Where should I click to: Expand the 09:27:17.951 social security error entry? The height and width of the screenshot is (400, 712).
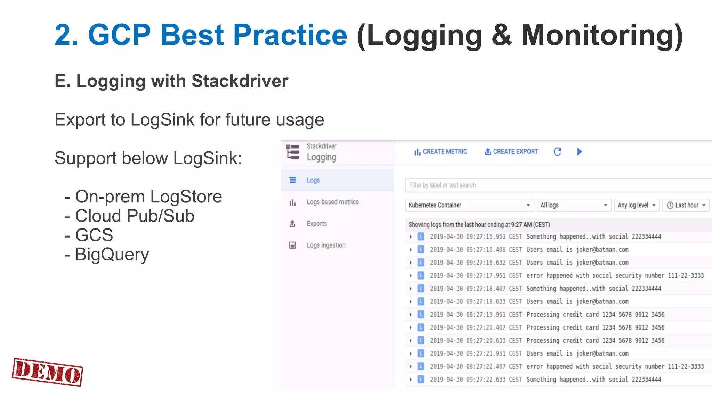(x=411, y=276)
